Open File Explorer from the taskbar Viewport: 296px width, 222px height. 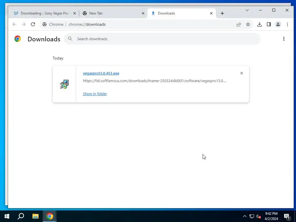[35, 216]
